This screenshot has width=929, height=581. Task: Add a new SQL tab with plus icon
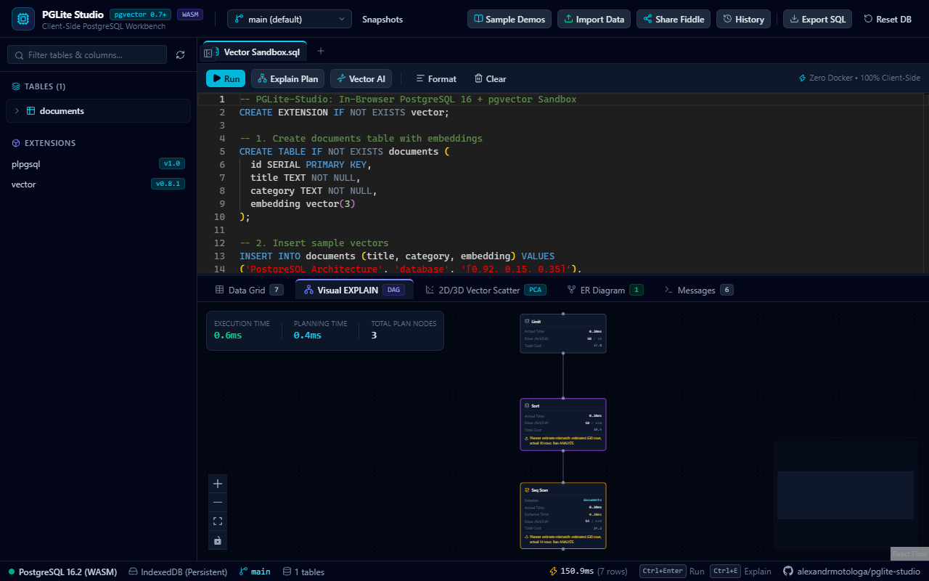point(321,51)
